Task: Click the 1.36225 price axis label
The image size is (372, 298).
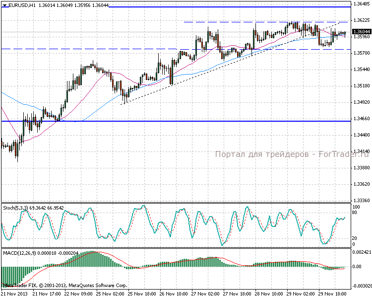Action: [362, 20]
